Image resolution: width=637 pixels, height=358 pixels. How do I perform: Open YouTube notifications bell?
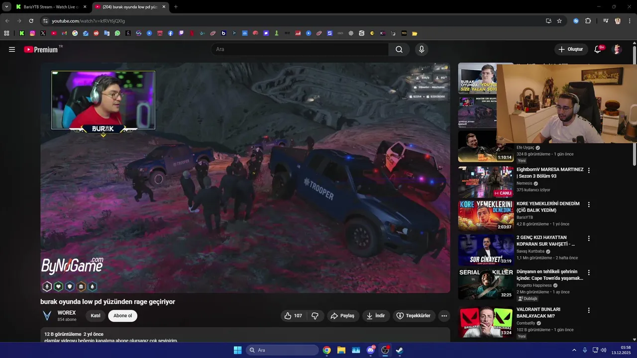click(598, 49)
